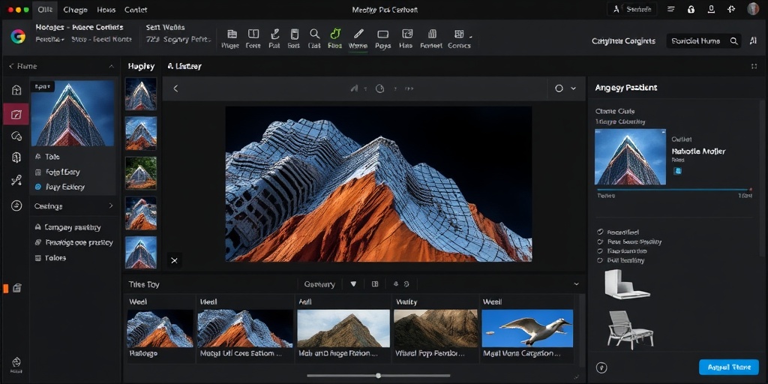Viewport: 768px width, 384px height.
Task: Select the first radio option in right panel
Action: pos(600,232)
